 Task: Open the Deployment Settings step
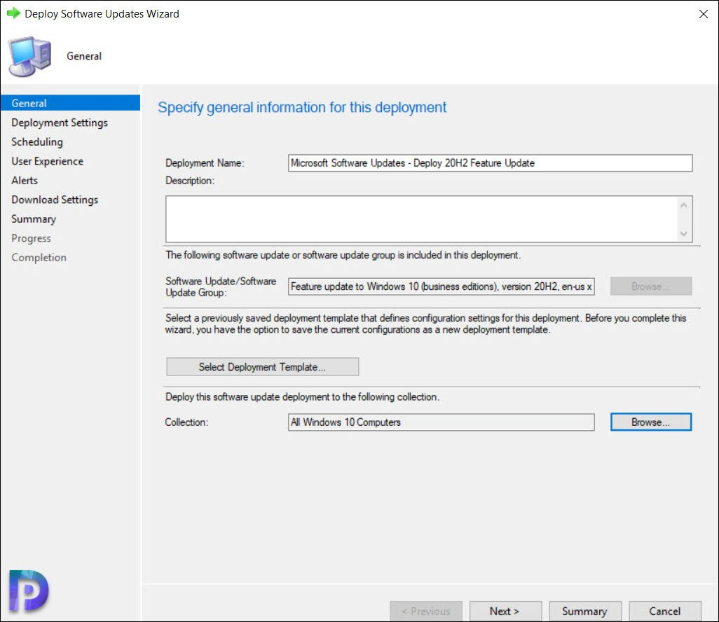coord(60,123)
